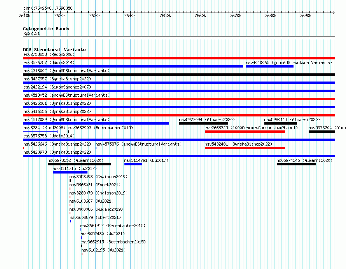Click the black nsv5973704 variant bar
346x269 pixels.
pos(322,132)
